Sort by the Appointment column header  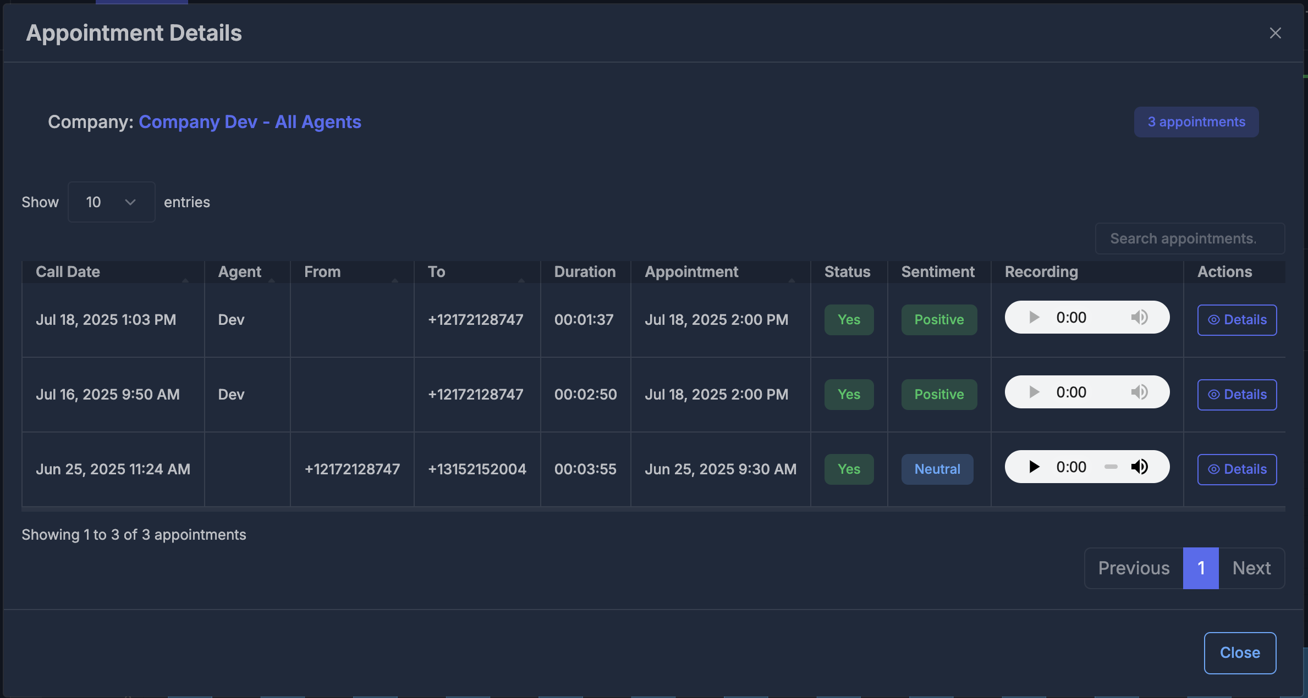691,272
